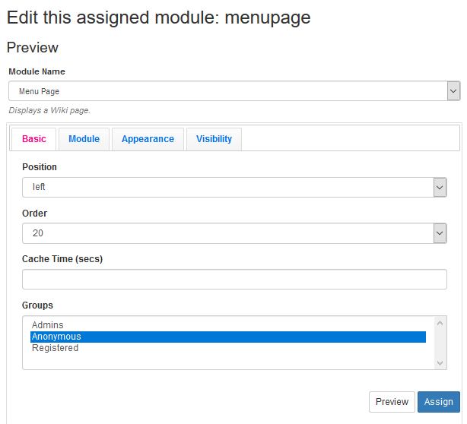Click the Groups list vertical scrollbar track

[440, 343]
